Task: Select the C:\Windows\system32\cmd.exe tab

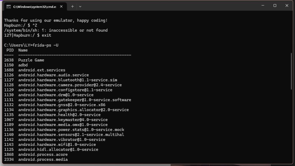Action: 35,7
